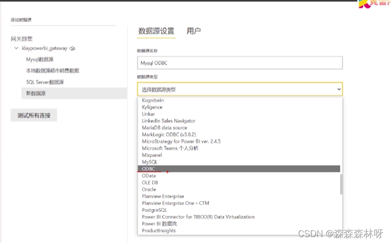The height and width of the screenshot is (243, 391).
Task: Switch to the 数据源设置 tab
Action: [x=156, y=31]
